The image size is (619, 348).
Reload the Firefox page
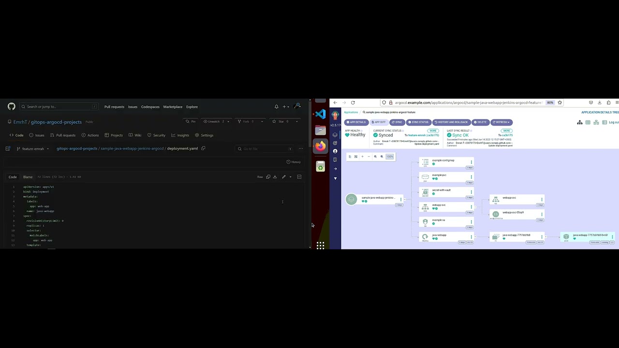353,102
